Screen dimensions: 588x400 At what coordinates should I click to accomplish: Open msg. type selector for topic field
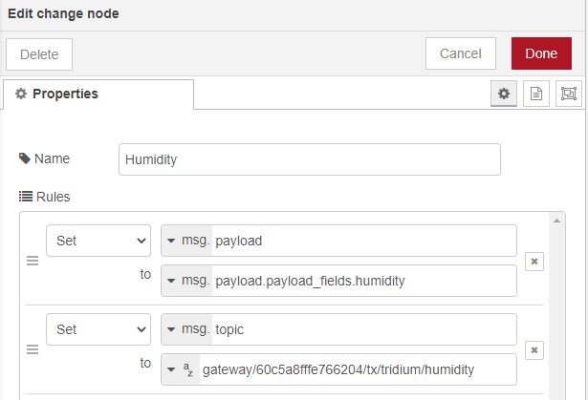coord(187,329)
